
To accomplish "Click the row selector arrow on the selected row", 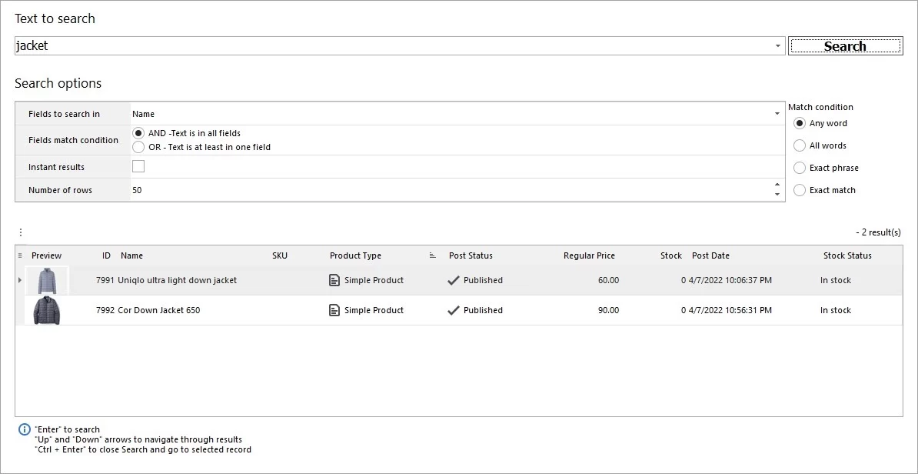I will (x=20, y=279).
